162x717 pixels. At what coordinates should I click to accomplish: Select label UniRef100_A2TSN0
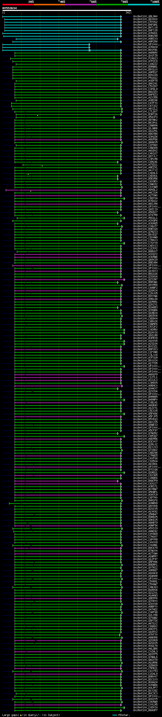point(145,195)
